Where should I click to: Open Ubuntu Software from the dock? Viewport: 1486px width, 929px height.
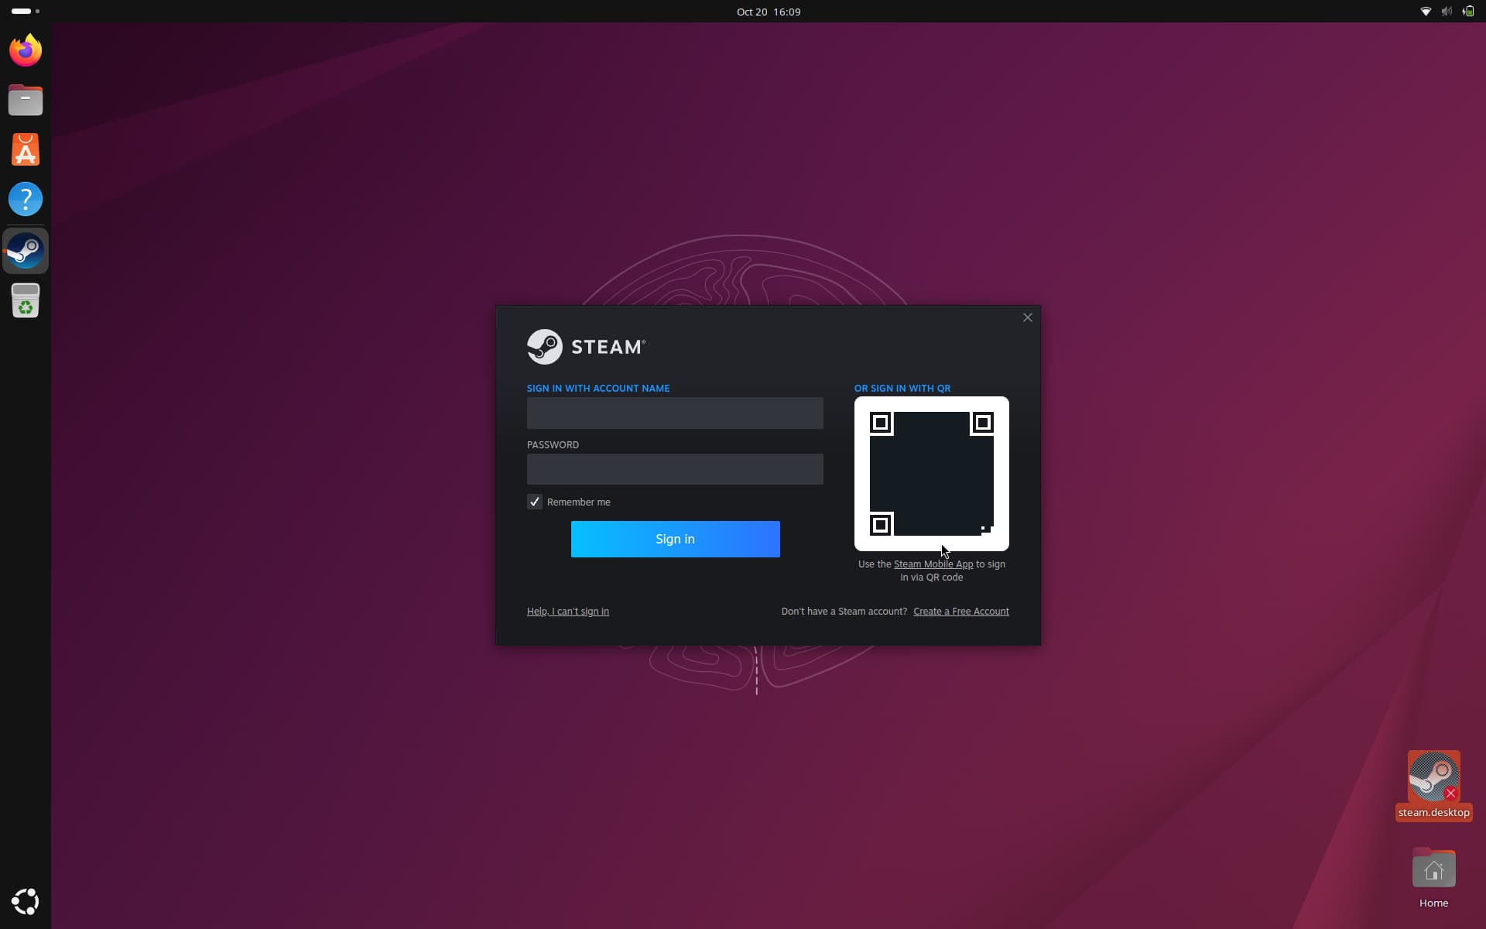(25, 149)
